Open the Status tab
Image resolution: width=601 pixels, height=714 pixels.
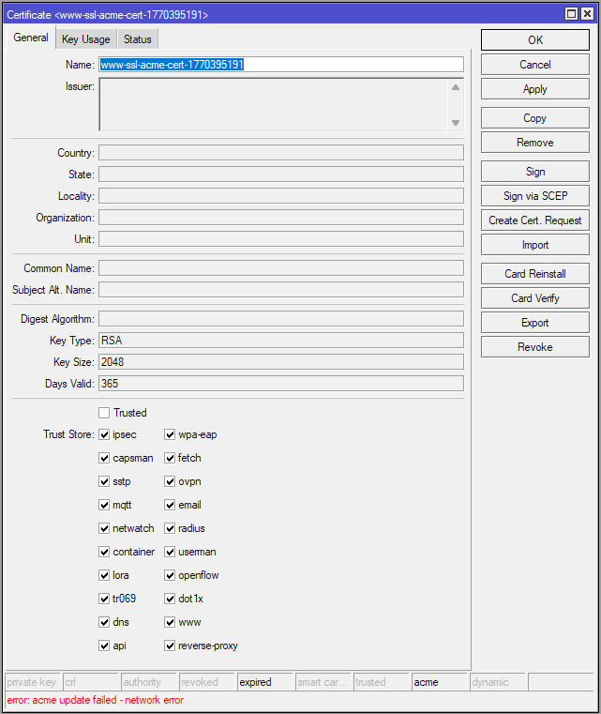click(x=138, y=39)
